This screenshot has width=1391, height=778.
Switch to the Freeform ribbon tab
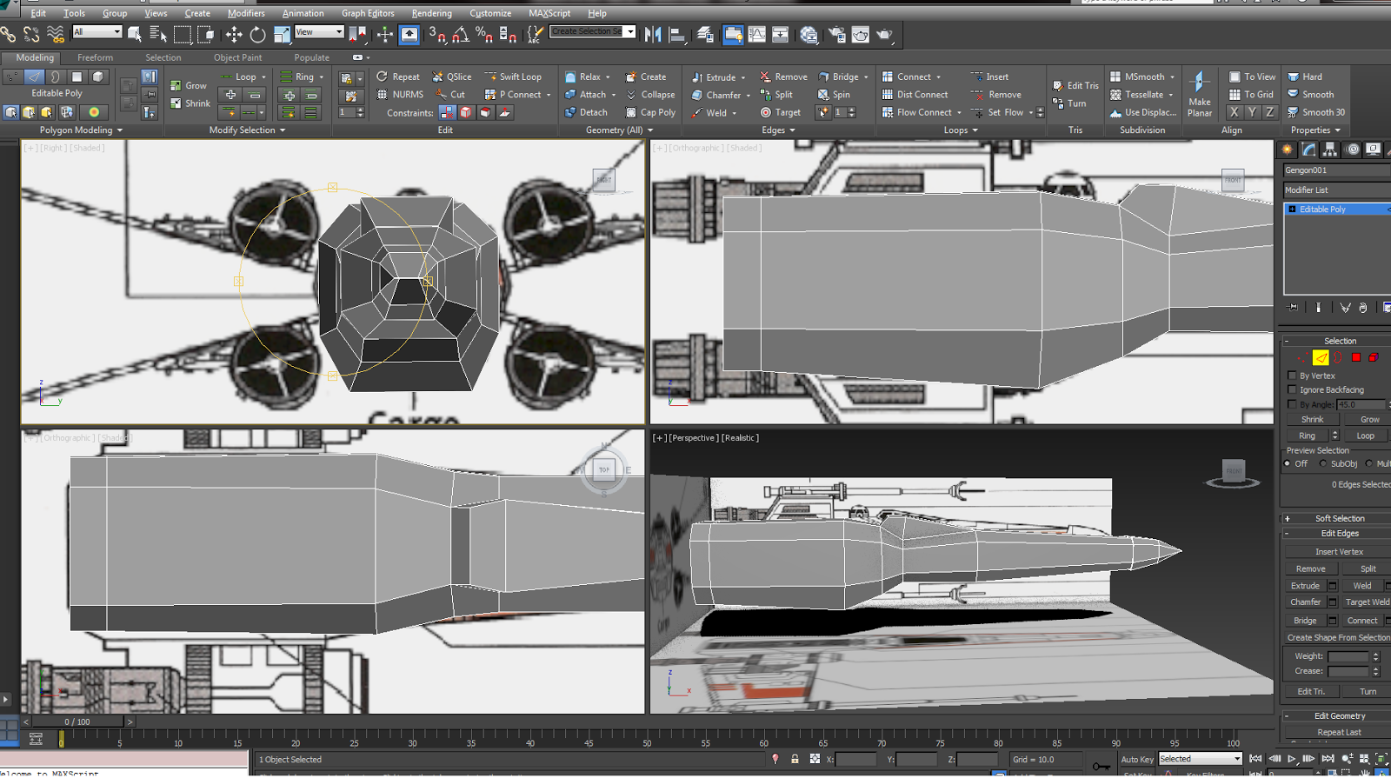tap(95, 57)
